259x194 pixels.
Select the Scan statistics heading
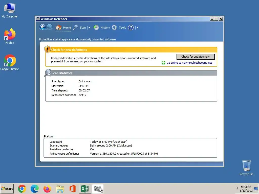[x=62, y=73]
